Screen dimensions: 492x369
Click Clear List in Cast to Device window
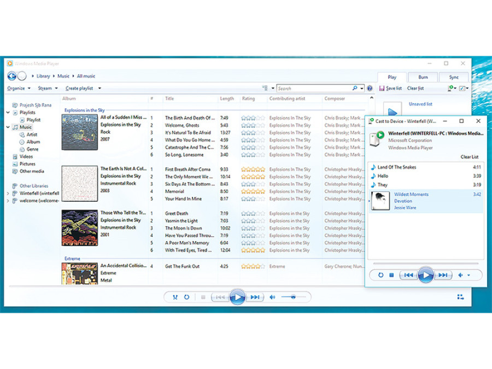470,157
